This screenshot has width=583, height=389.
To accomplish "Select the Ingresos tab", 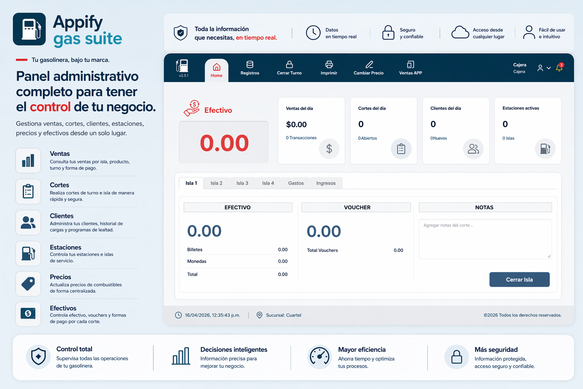I will tap(326, 183).
